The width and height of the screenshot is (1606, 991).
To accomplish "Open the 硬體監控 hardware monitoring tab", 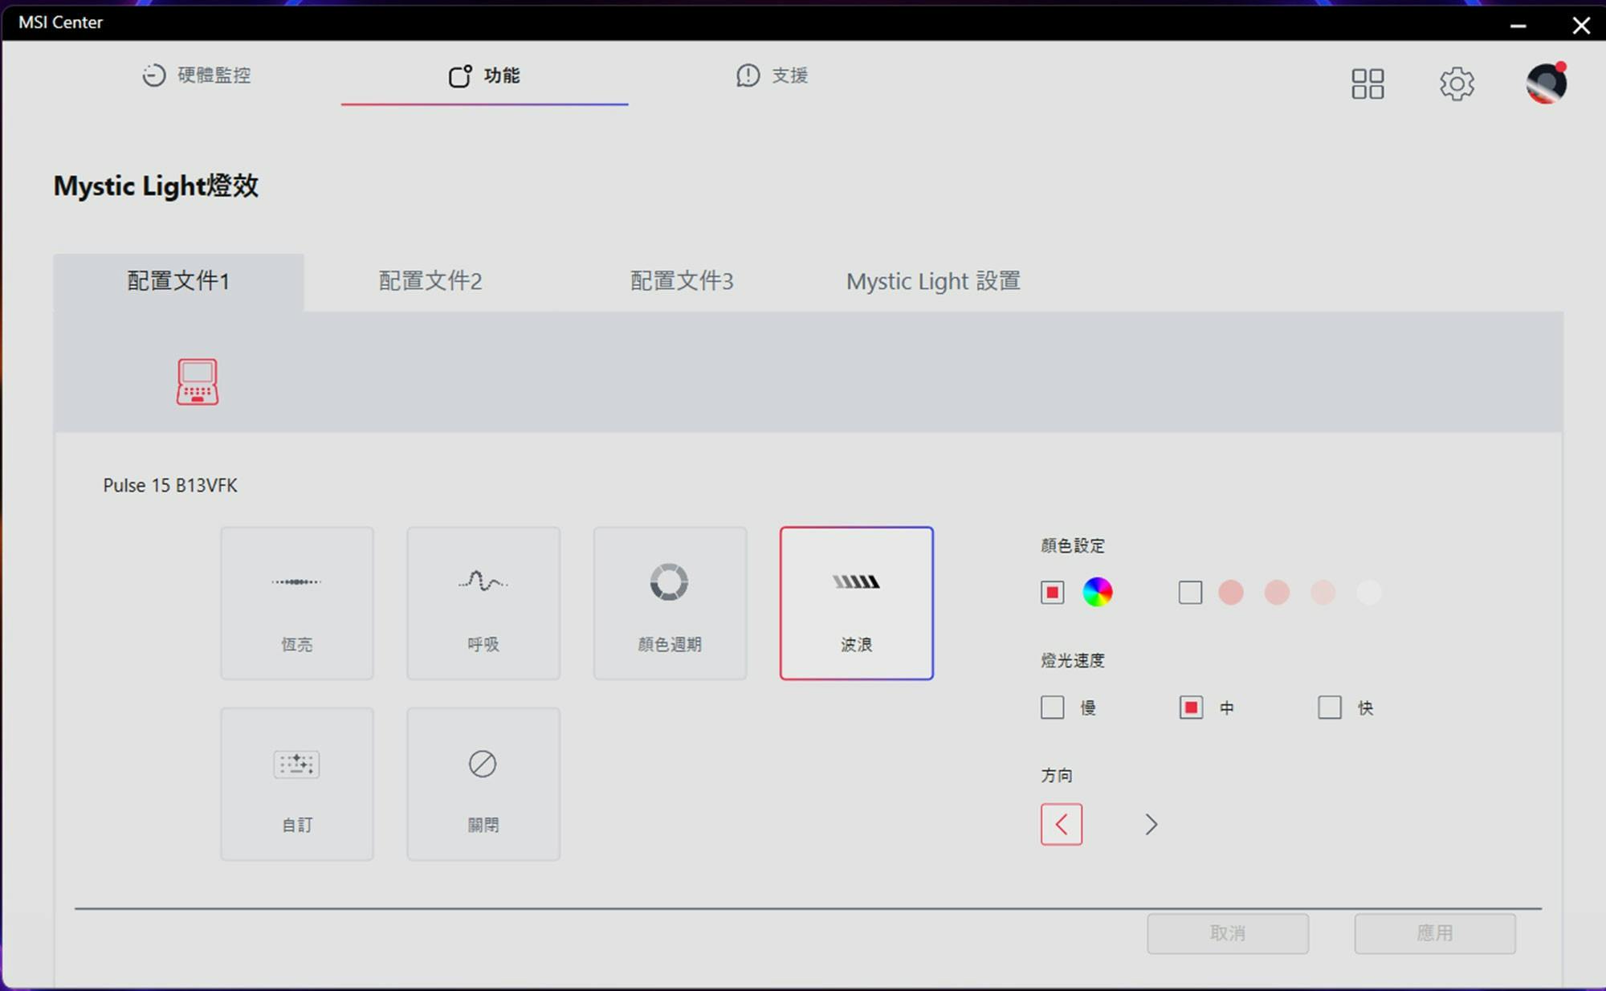I will [197, 75].
